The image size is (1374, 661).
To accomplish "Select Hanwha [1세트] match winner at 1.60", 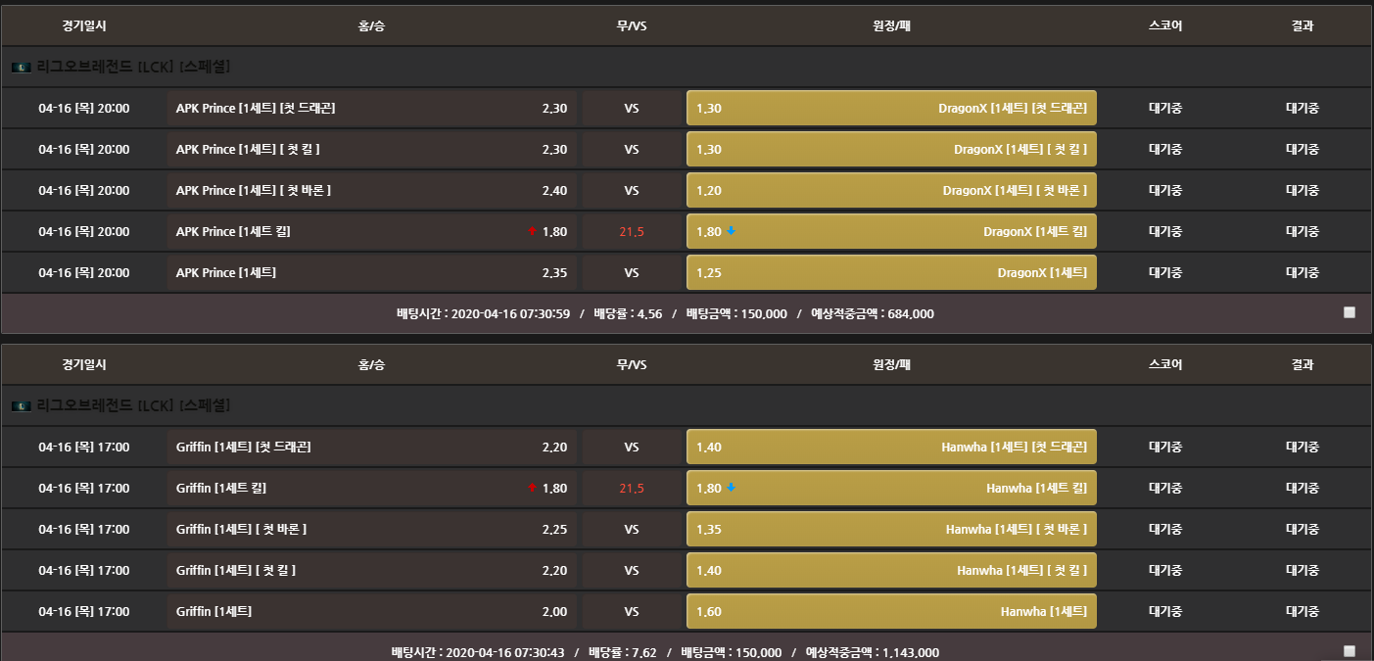I will [x=890, y=611].
